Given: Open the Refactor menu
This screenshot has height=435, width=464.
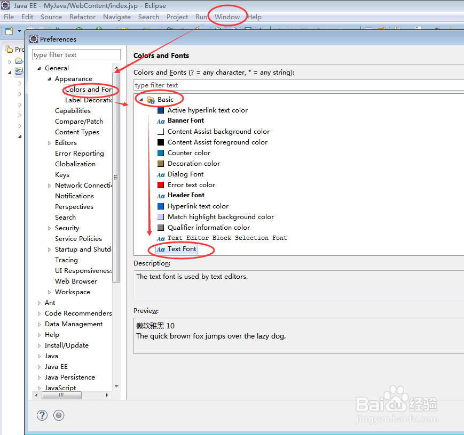Looking at the screenshot, I should [x=82, y=17].
